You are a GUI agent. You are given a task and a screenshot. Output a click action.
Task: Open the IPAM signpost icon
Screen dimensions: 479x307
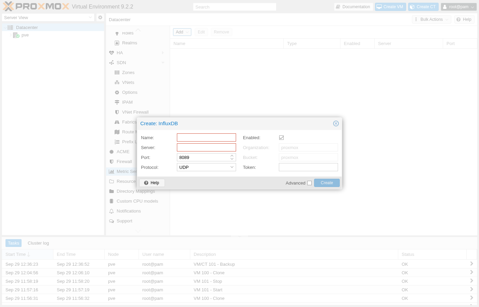click(x=117, y=102)
